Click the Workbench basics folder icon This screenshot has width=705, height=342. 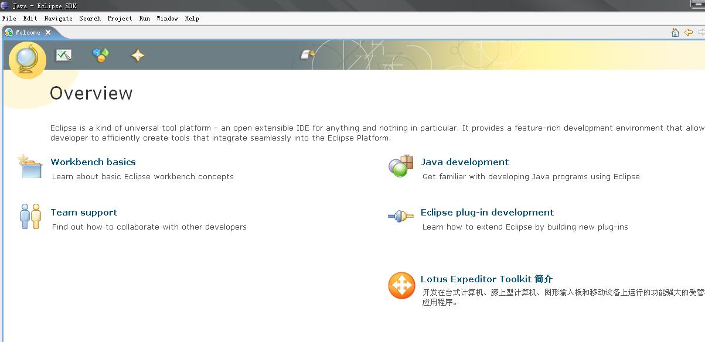pyautogui.click(x=30, y=166)
